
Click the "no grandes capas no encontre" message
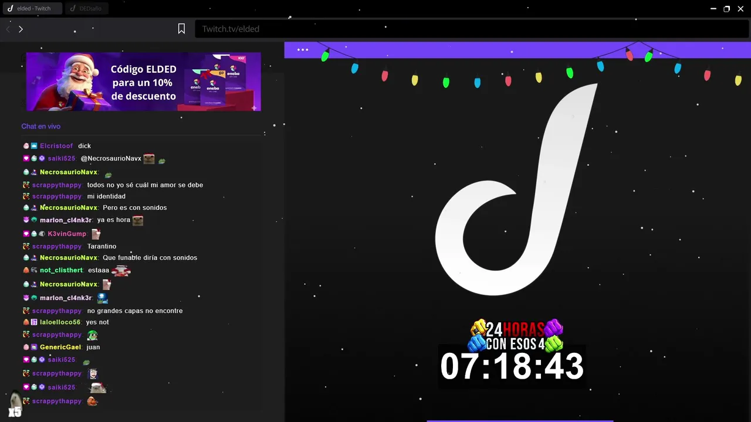pos(135,311)
